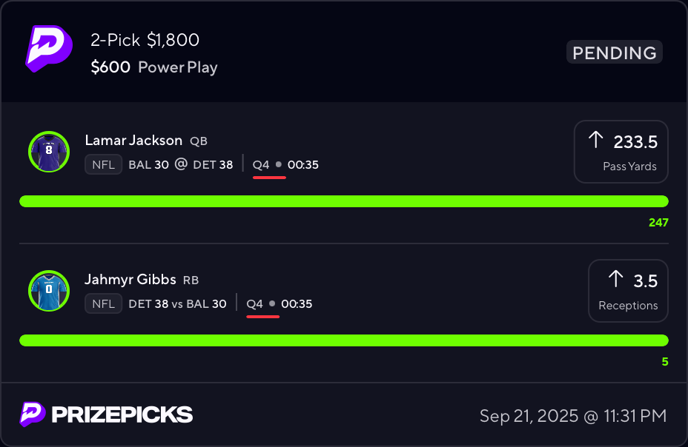Click the Jahmyr Gibbs player name
The height and width of the screenshot is (447, 688).
tap(130, 280)
